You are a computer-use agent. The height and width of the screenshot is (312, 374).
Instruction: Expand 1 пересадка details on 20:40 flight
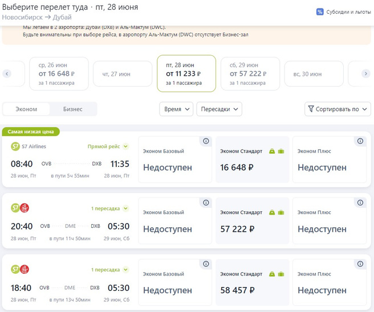tap(110, 208)
